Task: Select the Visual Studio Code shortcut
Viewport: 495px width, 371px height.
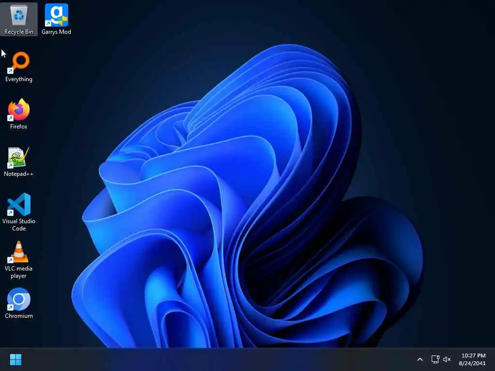Action: pyautogui.click(x=19, y=212)
